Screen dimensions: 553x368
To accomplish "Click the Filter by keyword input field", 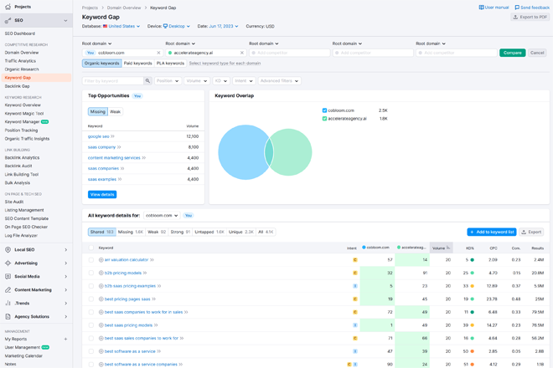I will coord(113,81).
